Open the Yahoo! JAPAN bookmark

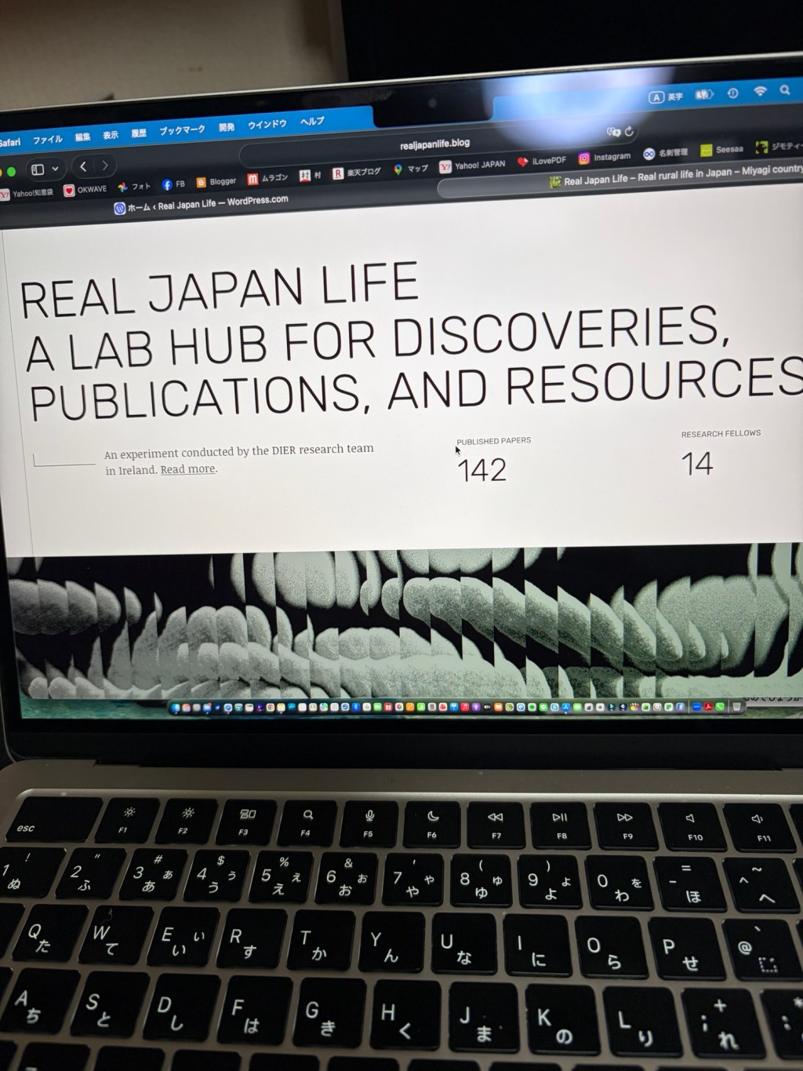pos(469,165)
